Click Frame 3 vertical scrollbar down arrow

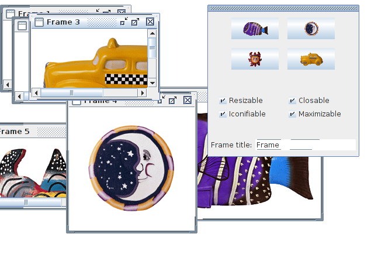click(x=152, y=83)
